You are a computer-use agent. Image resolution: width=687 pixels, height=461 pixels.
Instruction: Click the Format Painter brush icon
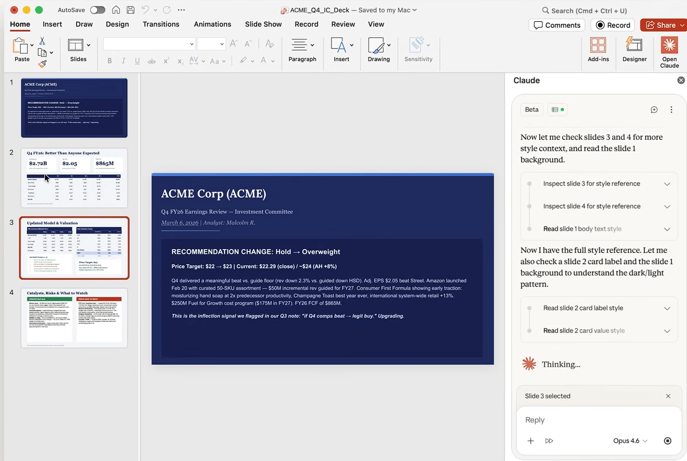click(43, 64)
